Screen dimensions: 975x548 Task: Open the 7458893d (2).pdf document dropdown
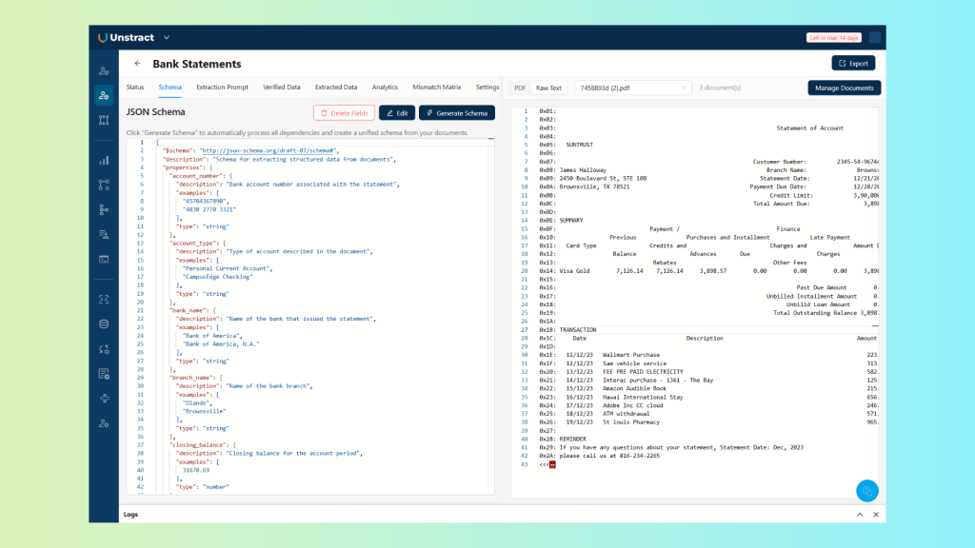tap(632, 88)
